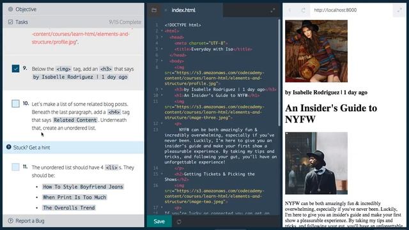Click the NYFW paragraph text in the preview
The width and height of the screenshot is (409, 230).
click(x=344, y=215)
